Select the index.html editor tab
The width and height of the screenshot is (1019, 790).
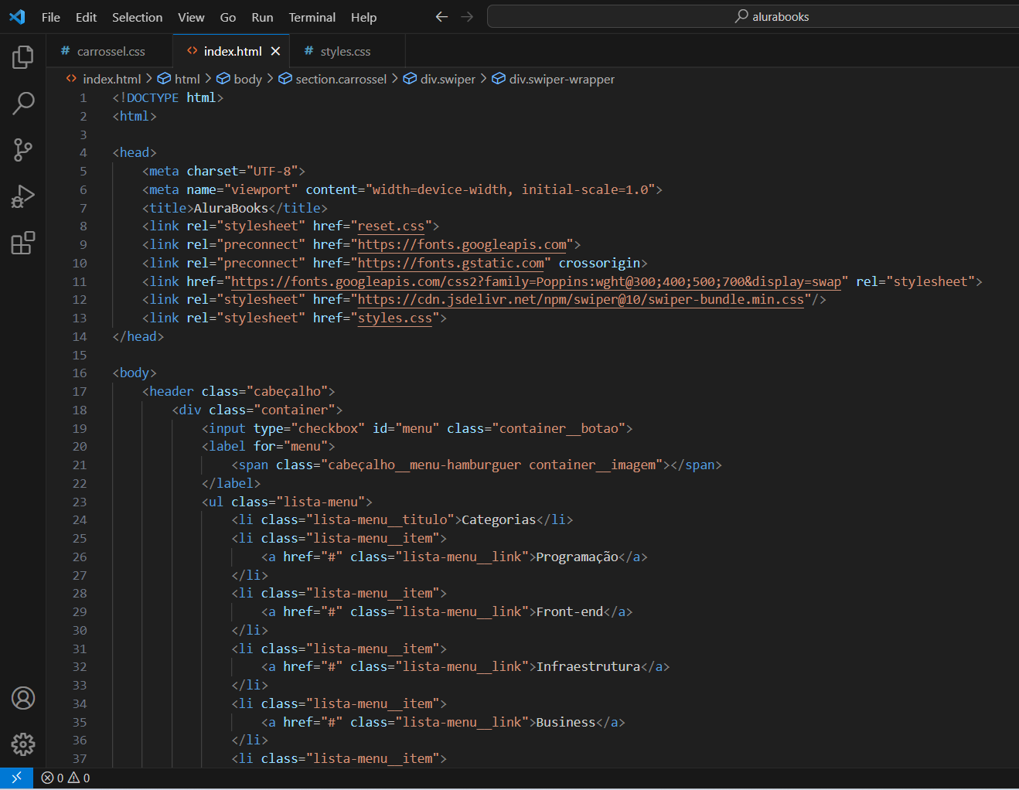230,51
